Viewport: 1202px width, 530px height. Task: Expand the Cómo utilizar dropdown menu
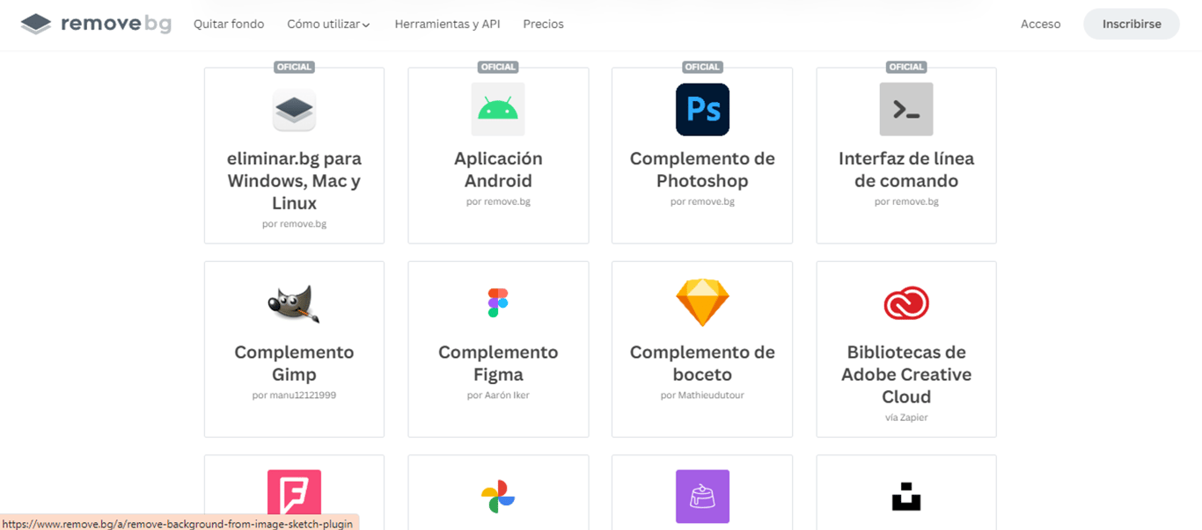(328, 25)
